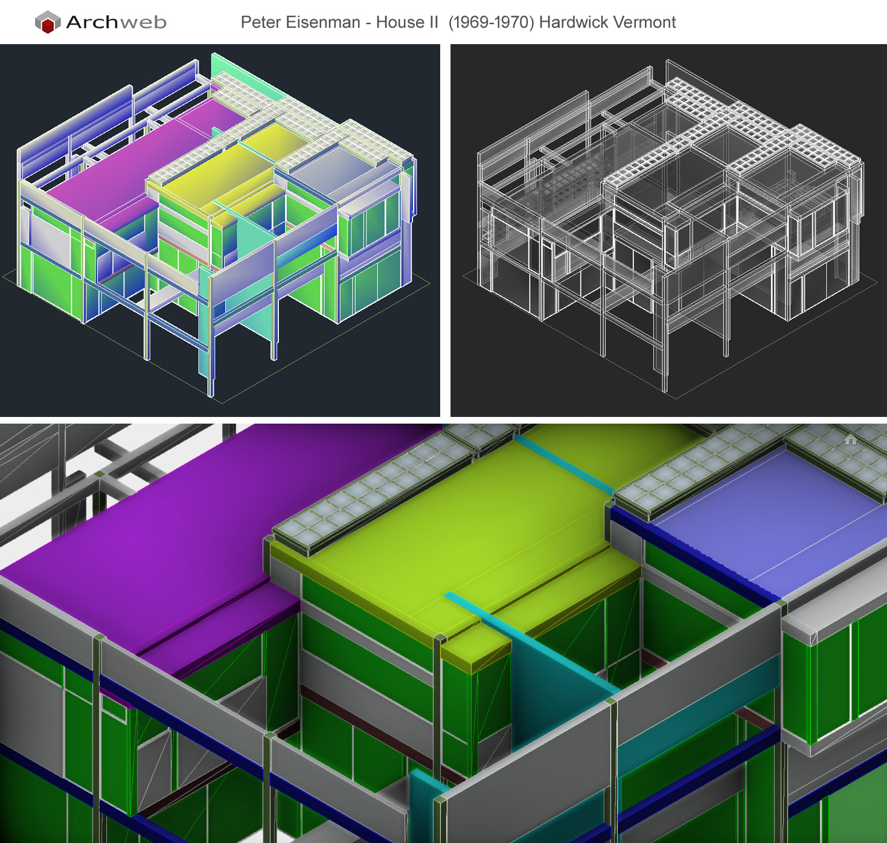Click the red inner cube of the logo
887x843 pixels.
pos(48,26)
